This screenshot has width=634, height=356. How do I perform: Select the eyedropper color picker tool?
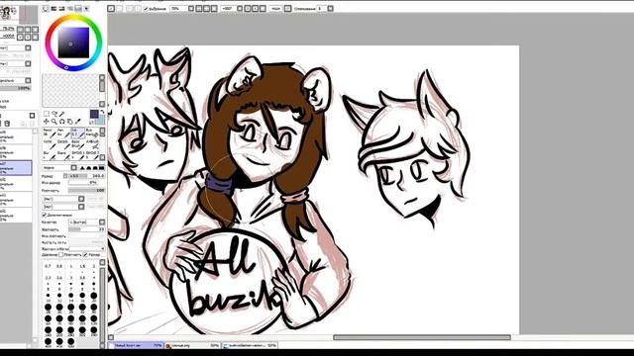(77, 122)
